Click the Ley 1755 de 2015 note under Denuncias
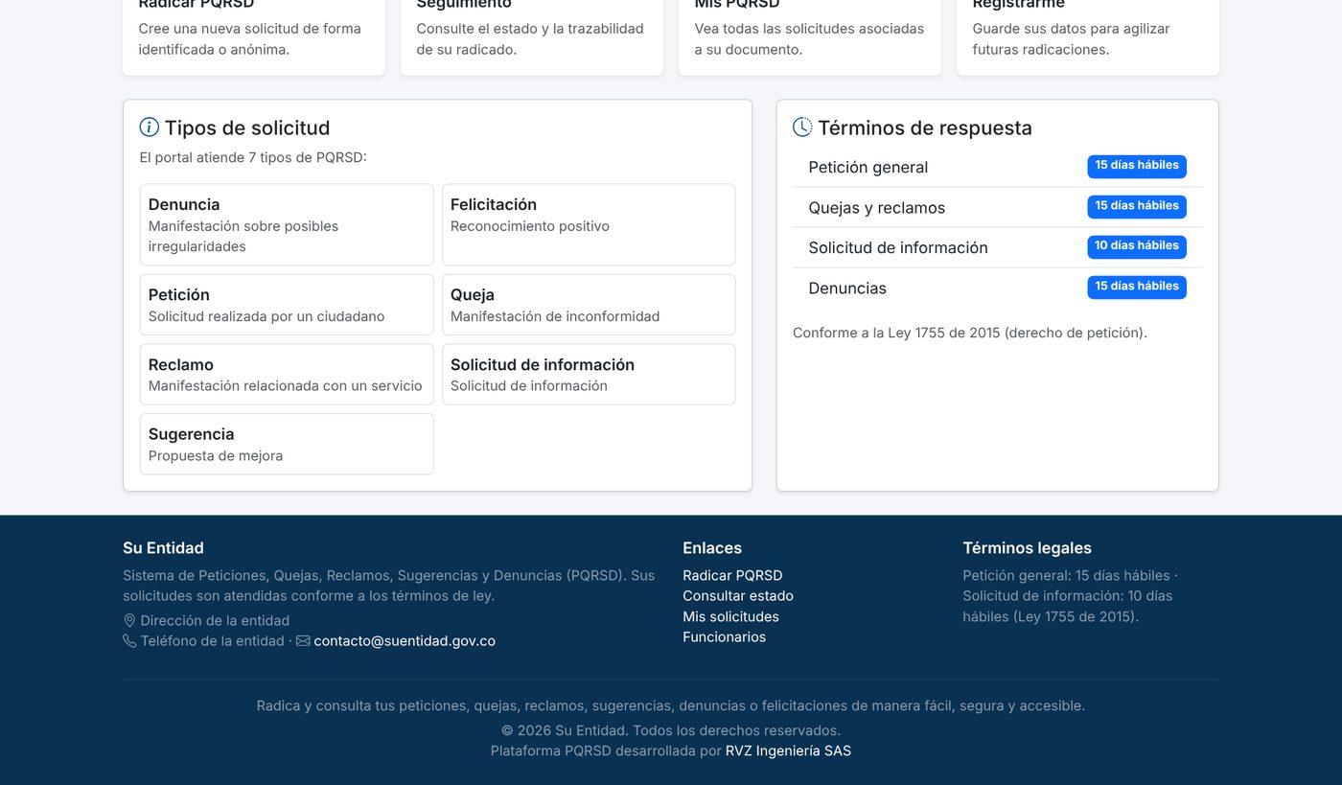Viewport: 1342px width, 785px height. pos(970,334)
